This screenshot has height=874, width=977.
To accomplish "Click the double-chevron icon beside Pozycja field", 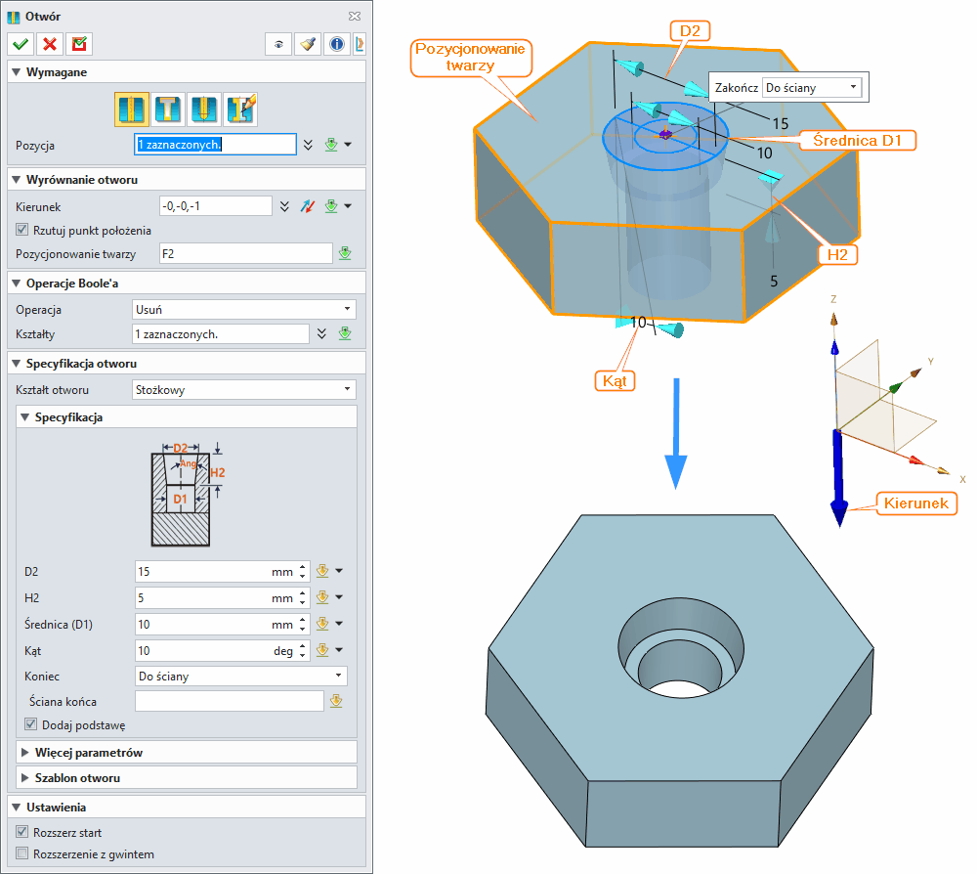I will pos(307,145).
